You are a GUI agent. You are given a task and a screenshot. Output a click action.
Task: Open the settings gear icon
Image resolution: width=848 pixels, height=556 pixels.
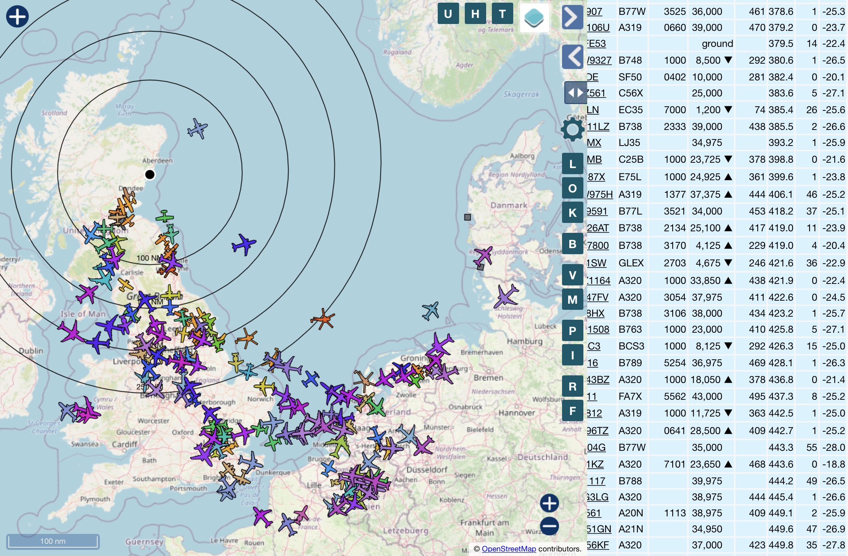click(572, 130)
